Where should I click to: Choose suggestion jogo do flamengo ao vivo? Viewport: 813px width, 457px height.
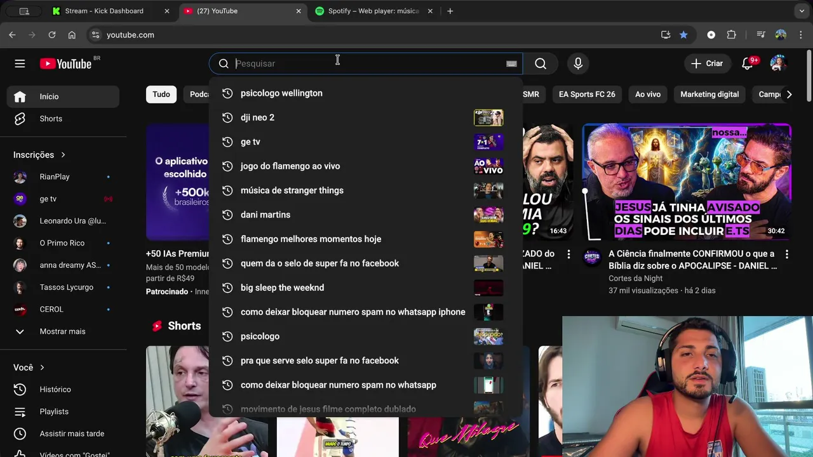click(x=365, y=166)
